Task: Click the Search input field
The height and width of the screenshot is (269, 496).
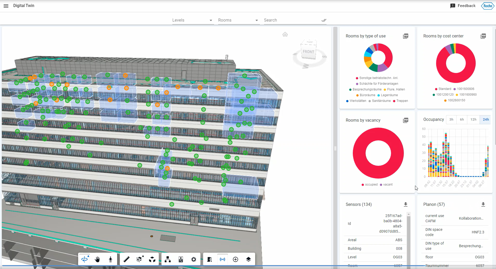Action: 292,20
